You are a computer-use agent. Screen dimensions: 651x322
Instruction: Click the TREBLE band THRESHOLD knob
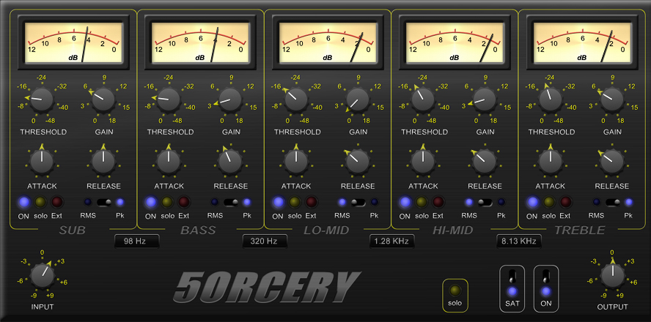click(550, 100)
